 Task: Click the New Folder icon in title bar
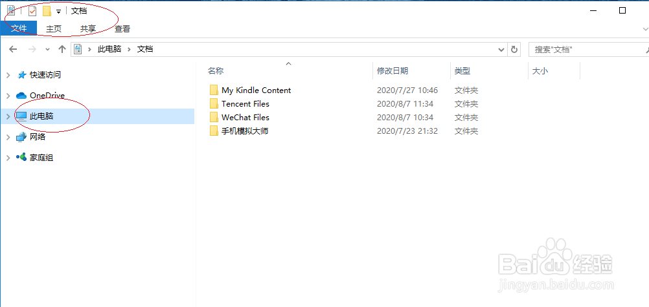click(x=47, y=11)
